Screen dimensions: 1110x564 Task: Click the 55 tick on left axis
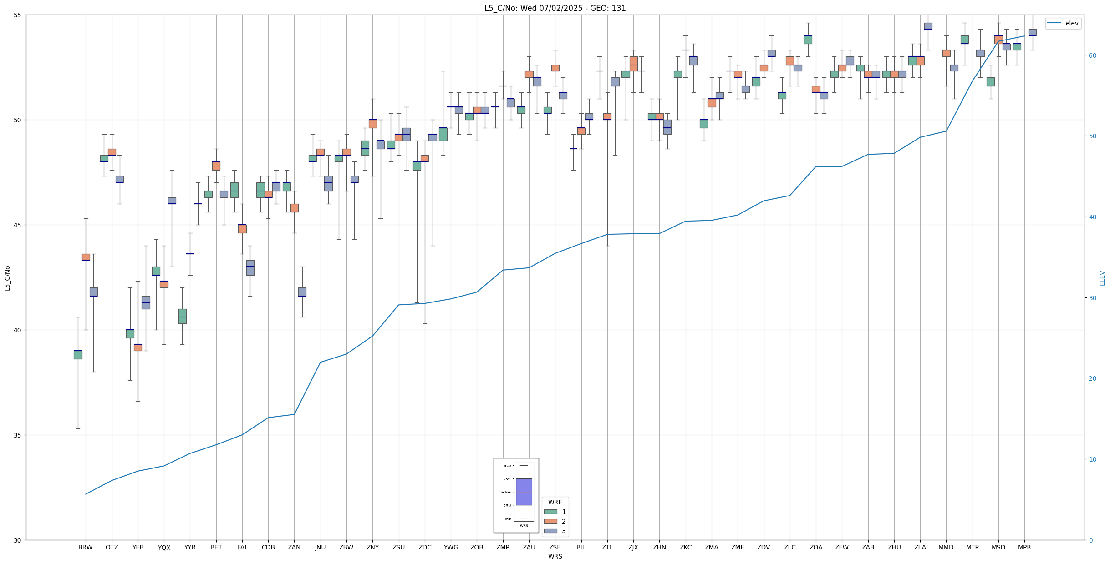18,15
